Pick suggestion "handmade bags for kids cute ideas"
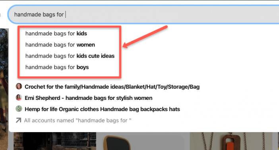279x150 pixels. (70, 56)
